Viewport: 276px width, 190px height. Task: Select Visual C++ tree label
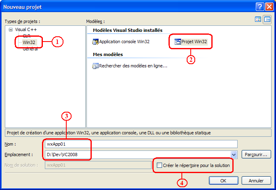[26, 29]
